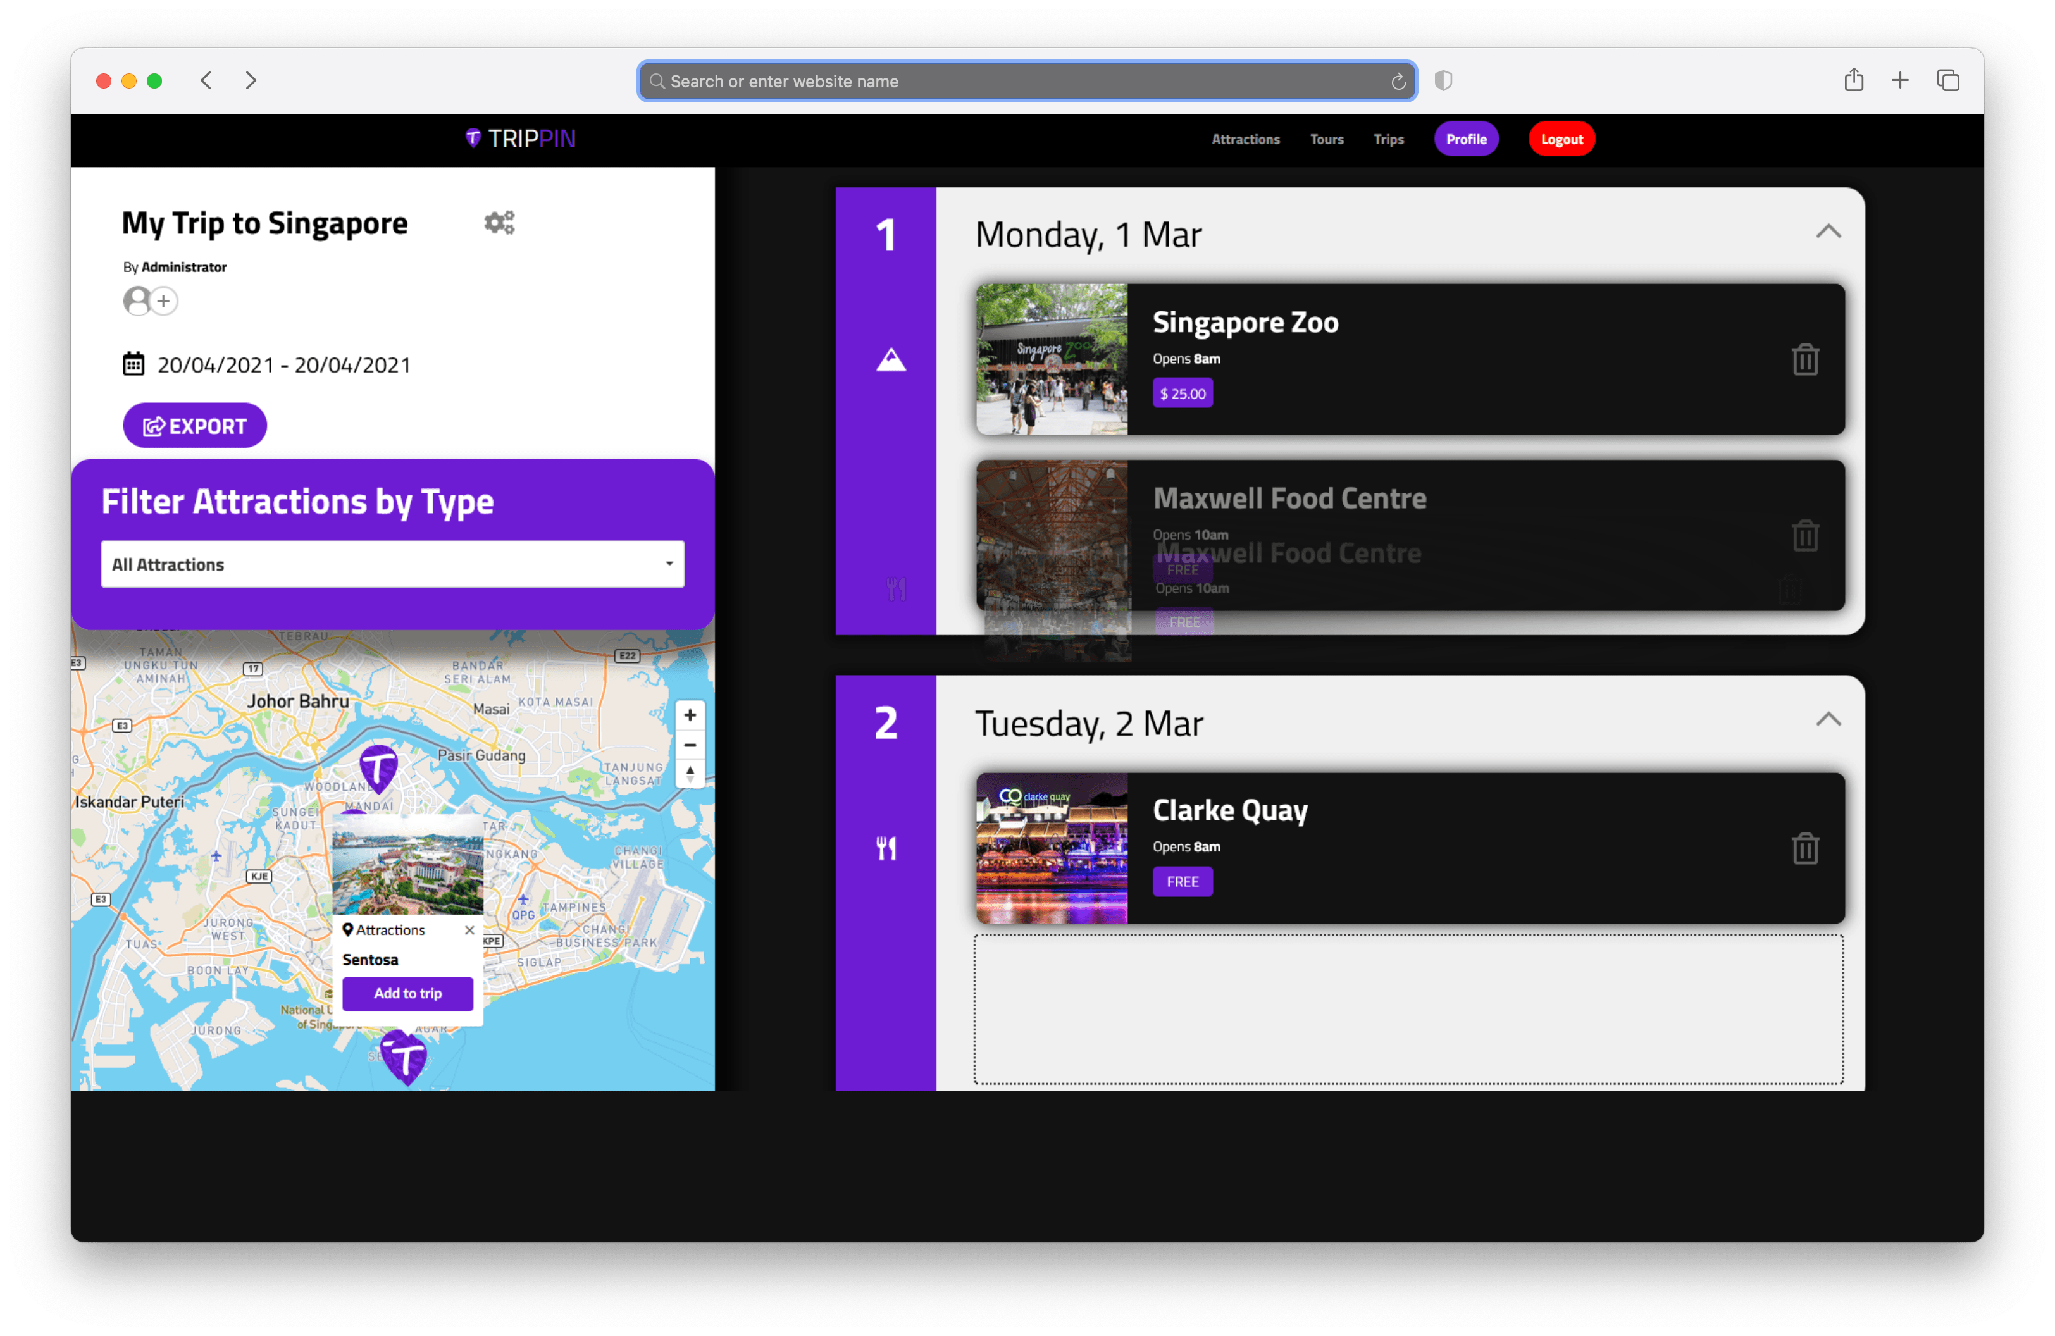2055x1336 pixels.
Task: Collapse the Monday, 1 Mar day
Action: [x=1828, y=232]
